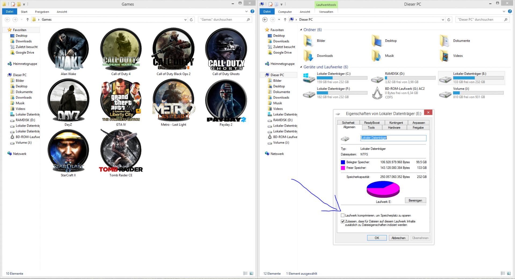Open Computer tab in Dieser PC window

coord(285,12)
